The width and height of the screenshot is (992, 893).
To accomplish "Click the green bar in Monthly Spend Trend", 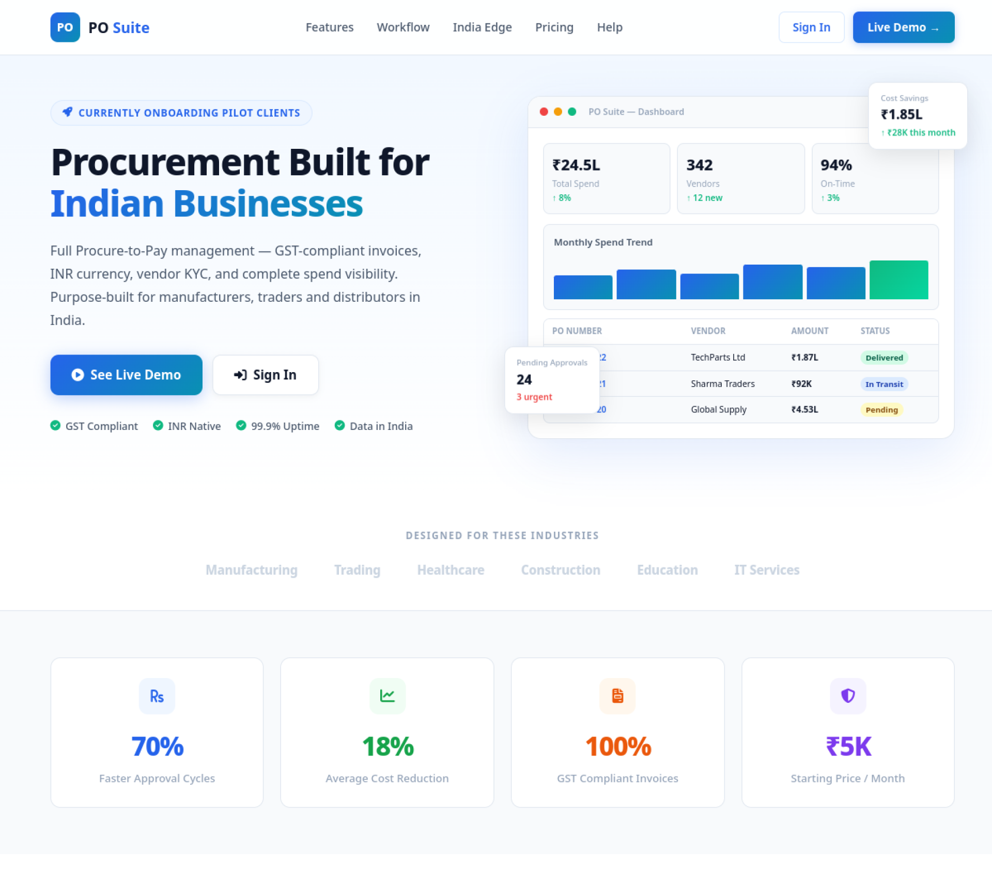I will [898, 280].
